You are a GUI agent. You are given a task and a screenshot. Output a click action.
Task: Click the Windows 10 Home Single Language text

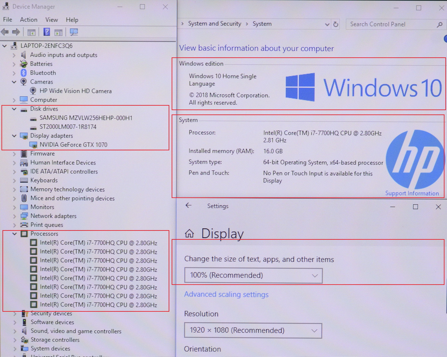[x=223, y=80]
